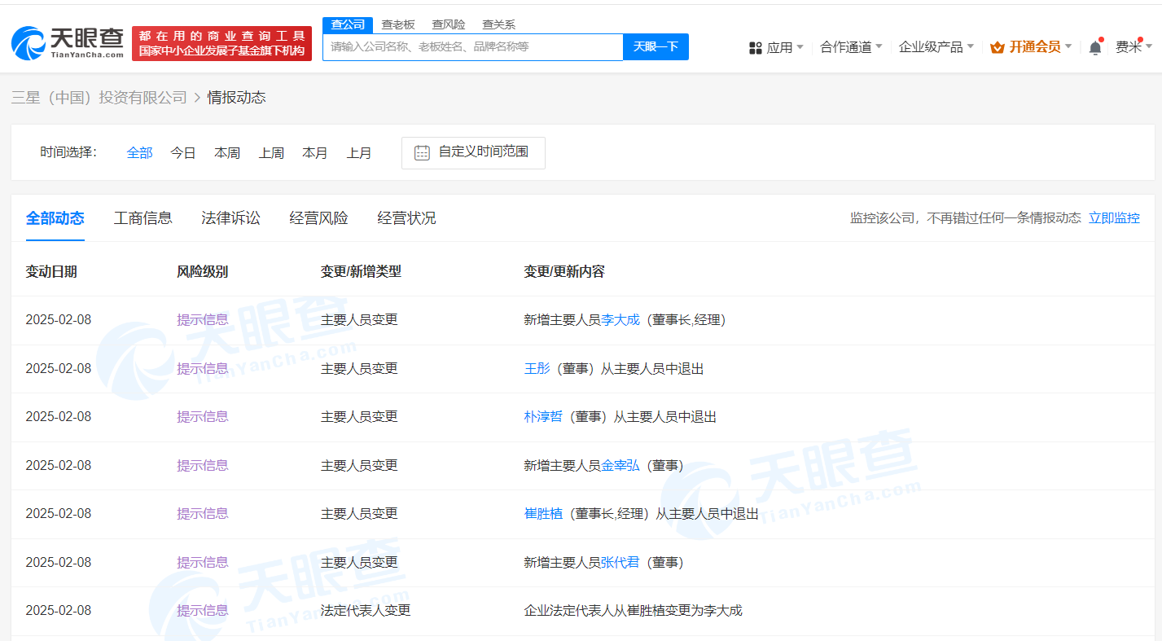
Task: Click date 2025-02-08 in the 张代君 row
Action: tap(59, 562)
